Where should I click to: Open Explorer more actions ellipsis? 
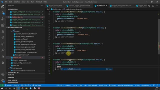pos(42,6)
